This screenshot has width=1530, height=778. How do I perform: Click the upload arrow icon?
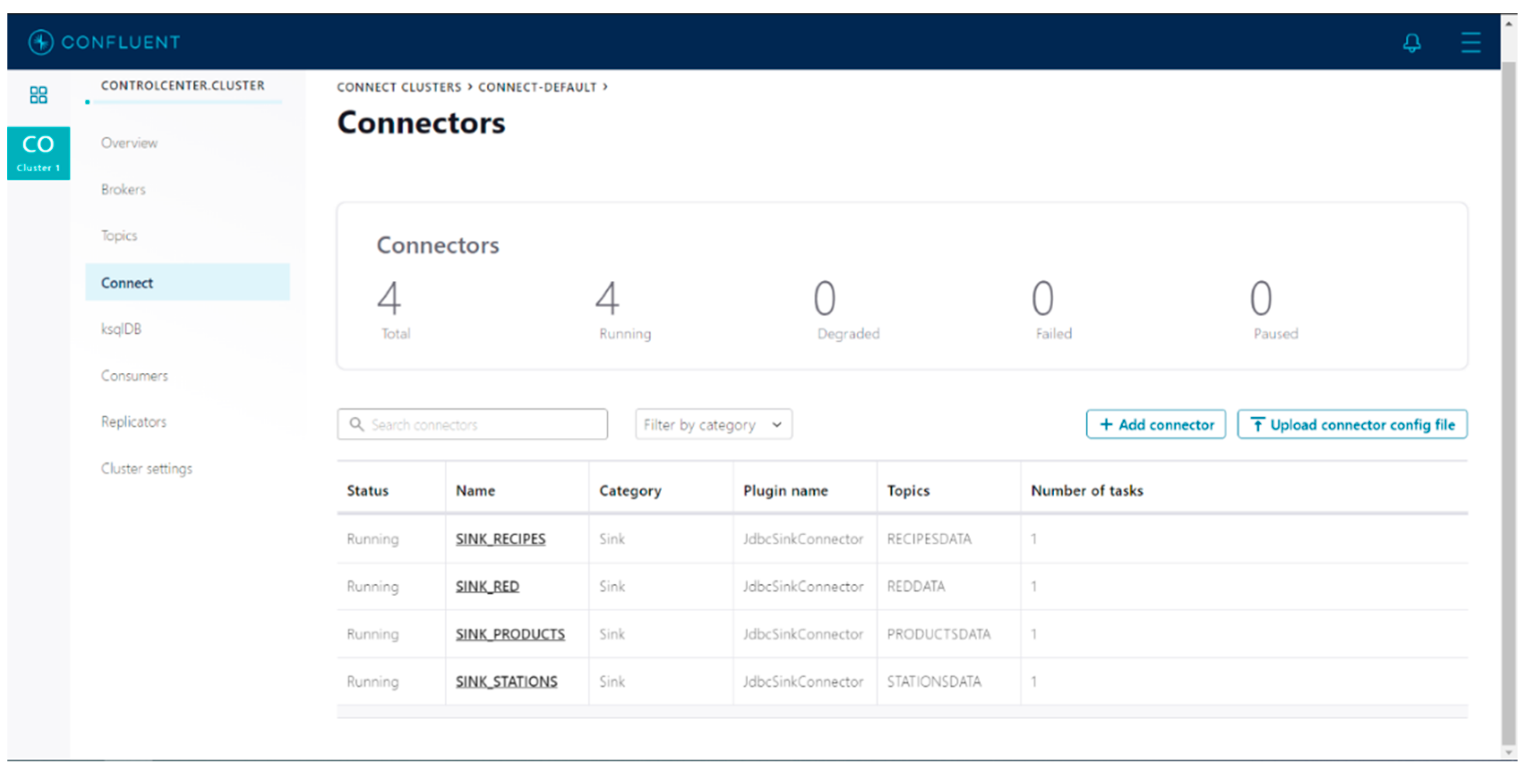(1257, 424)
